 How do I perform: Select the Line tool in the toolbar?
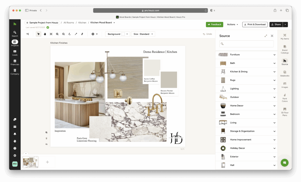[x=76, y=34]
